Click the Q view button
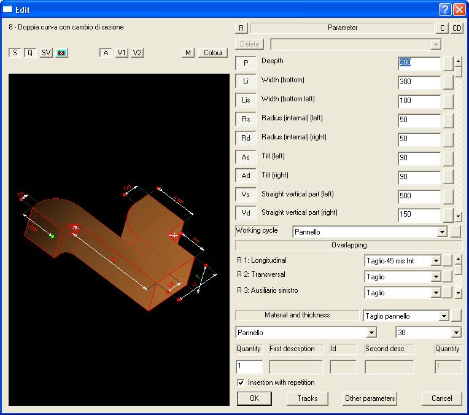Viewport: 469px width, 415px height. tap(30, 53)
